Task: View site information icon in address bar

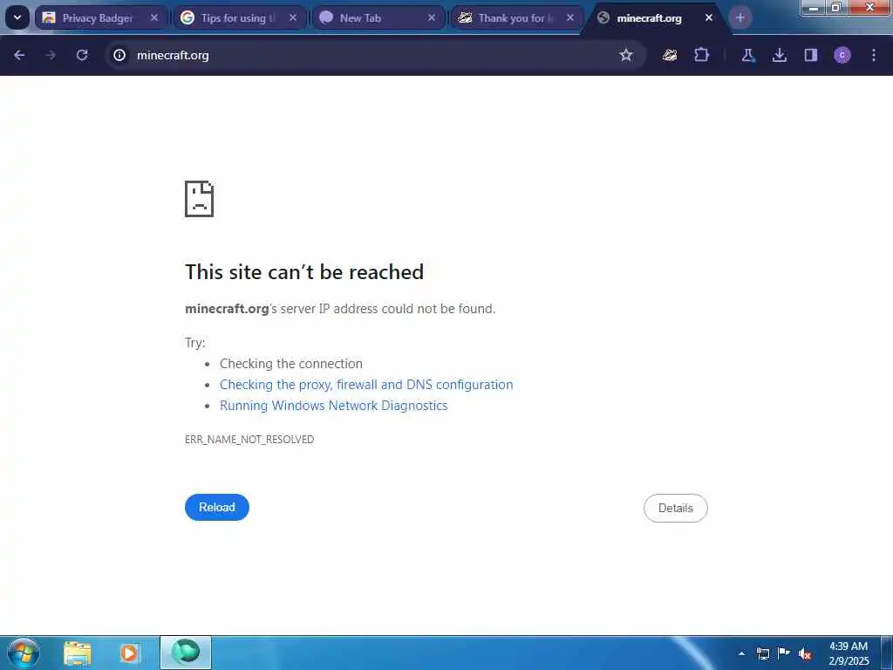Action: tap(119, 55)
